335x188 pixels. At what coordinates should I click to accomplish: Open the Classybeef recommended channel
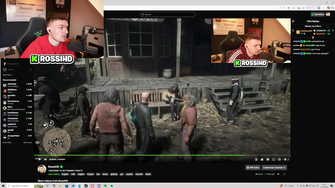(x=17, y=119)
